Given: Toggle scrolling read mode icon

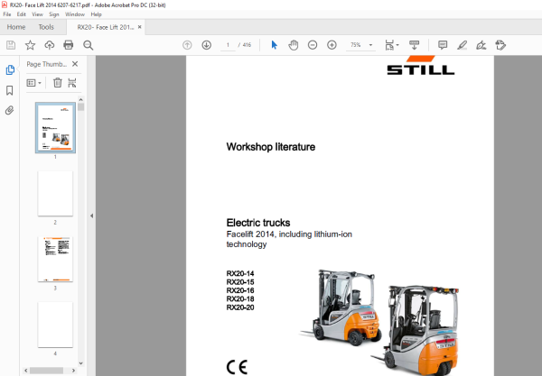Looking at the screenshot, I should coord(414,45).
